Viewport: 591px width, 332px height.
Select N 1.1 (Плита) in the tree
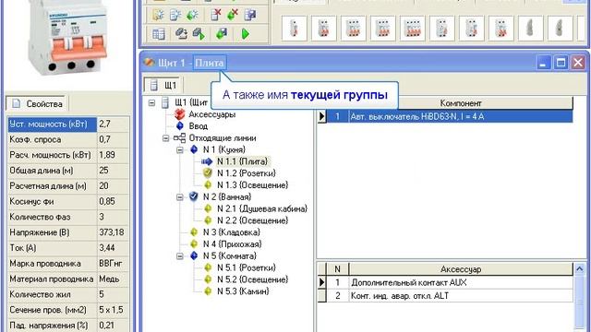[x=242, y=161]
